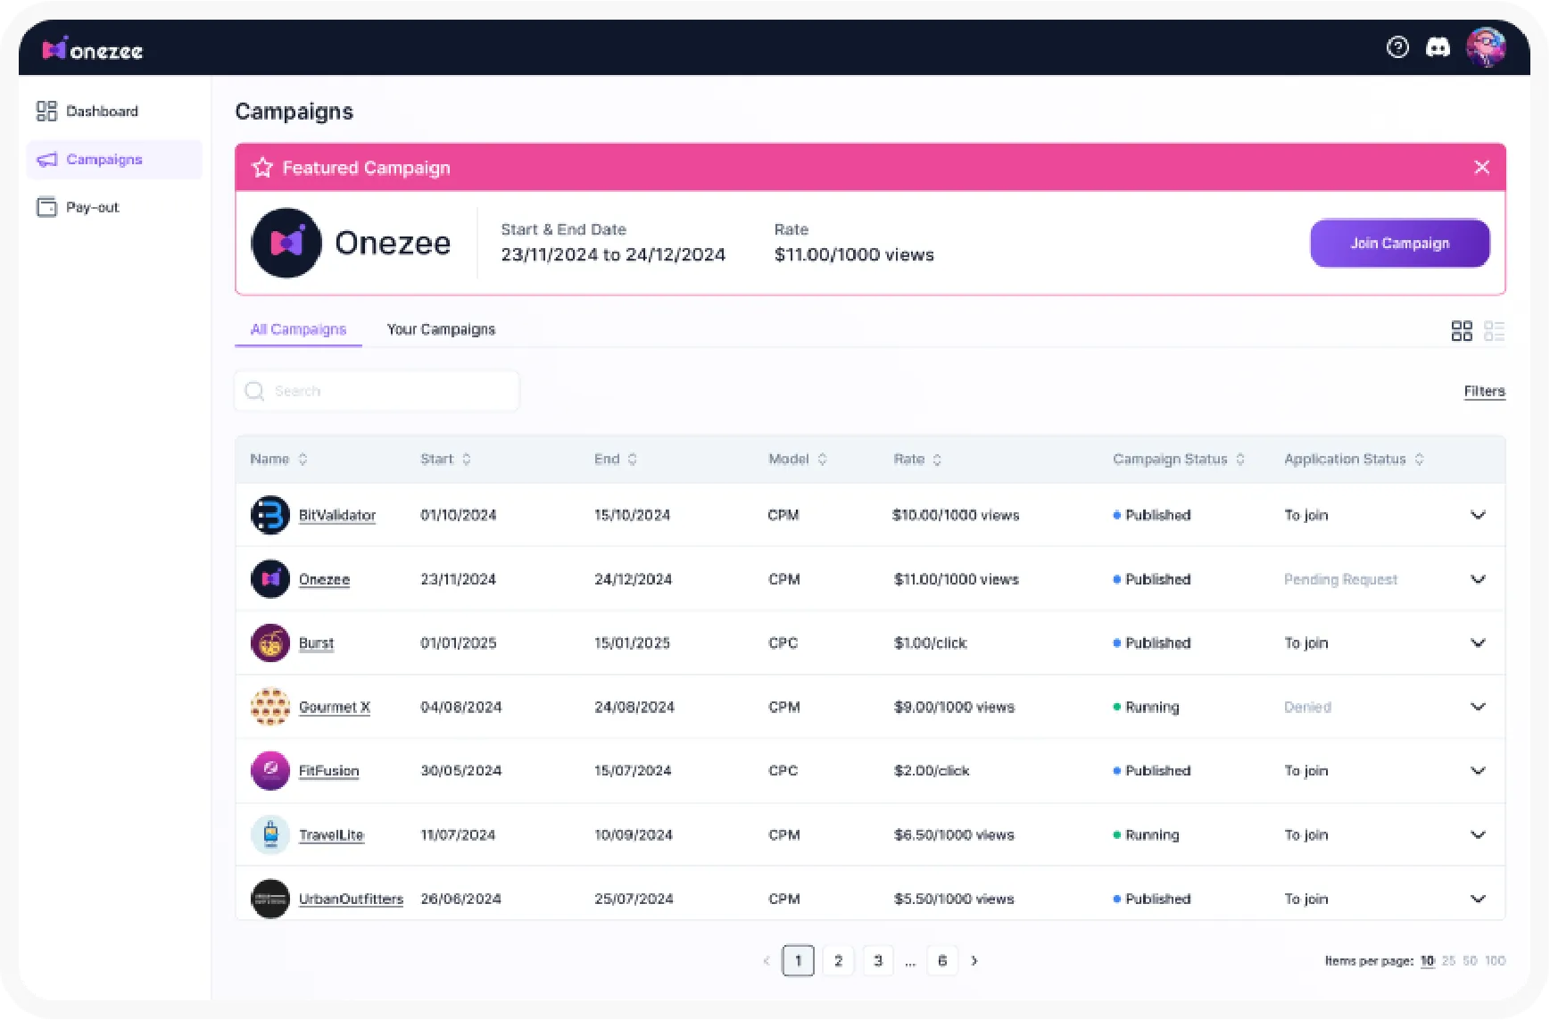Image resolution: width=1550 pixels, height=1020 pixels.
Task: Expand the Onezee row chevron
Action: pyautogui.click(x=1478, y=579)
